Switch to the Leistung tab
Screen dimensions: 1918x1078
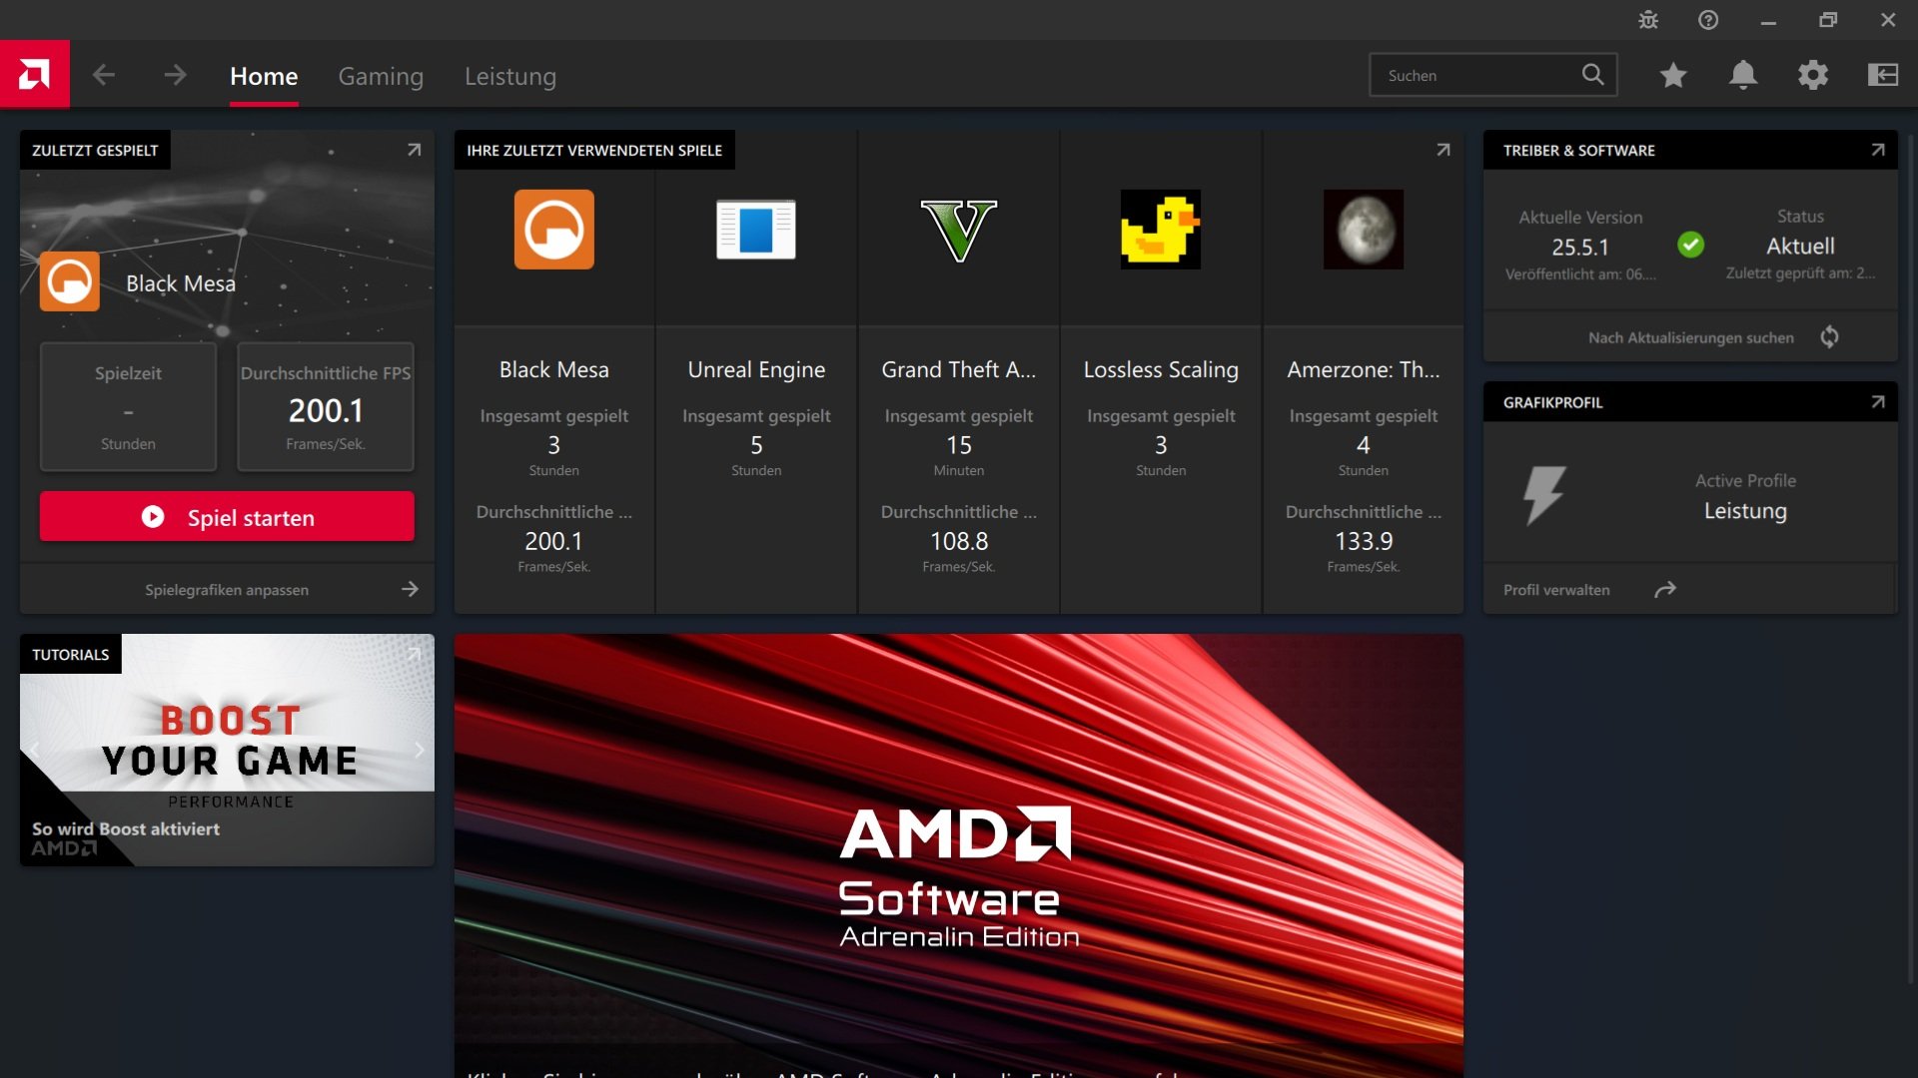click(510, 76)
